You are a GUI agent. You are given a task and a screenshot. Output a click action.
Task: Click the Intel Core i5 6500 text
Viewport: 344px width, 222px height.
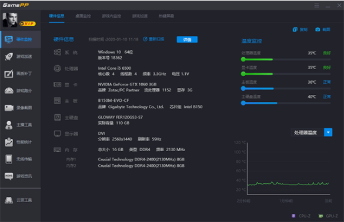(115, 68)
